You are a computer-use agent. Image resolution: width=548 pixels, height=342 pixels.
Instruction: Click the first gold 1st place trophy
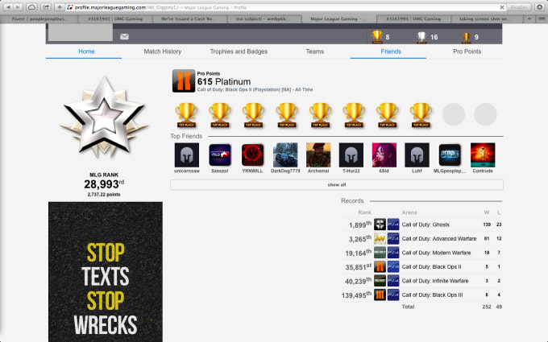(186, 115)
